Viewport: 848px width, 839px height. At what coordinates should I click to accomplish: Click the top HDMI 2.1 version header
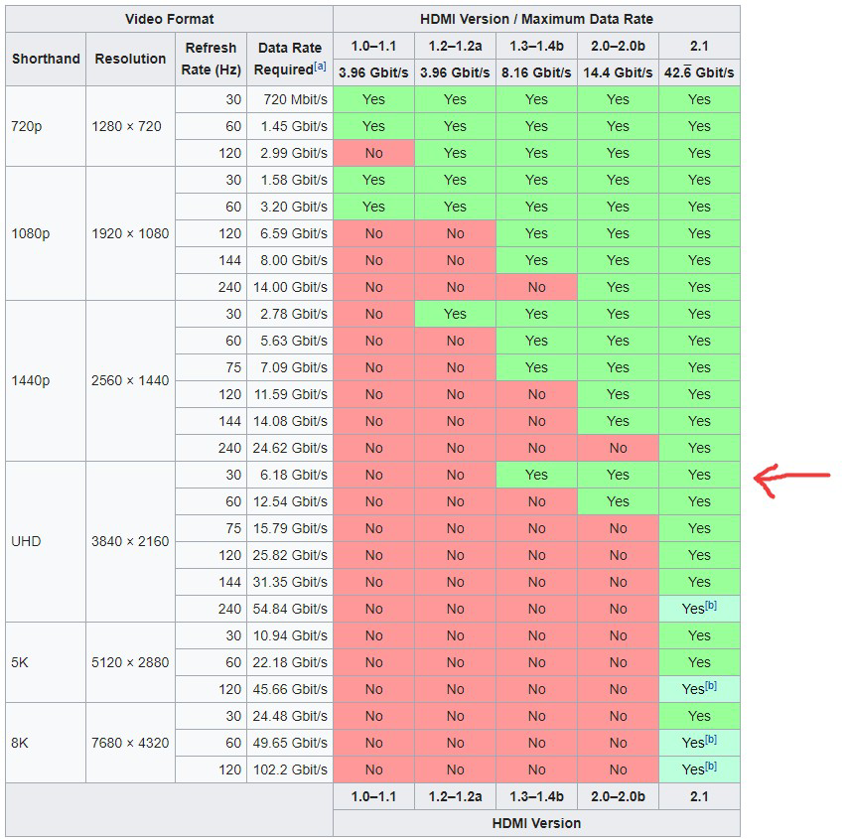coord(699,46)
